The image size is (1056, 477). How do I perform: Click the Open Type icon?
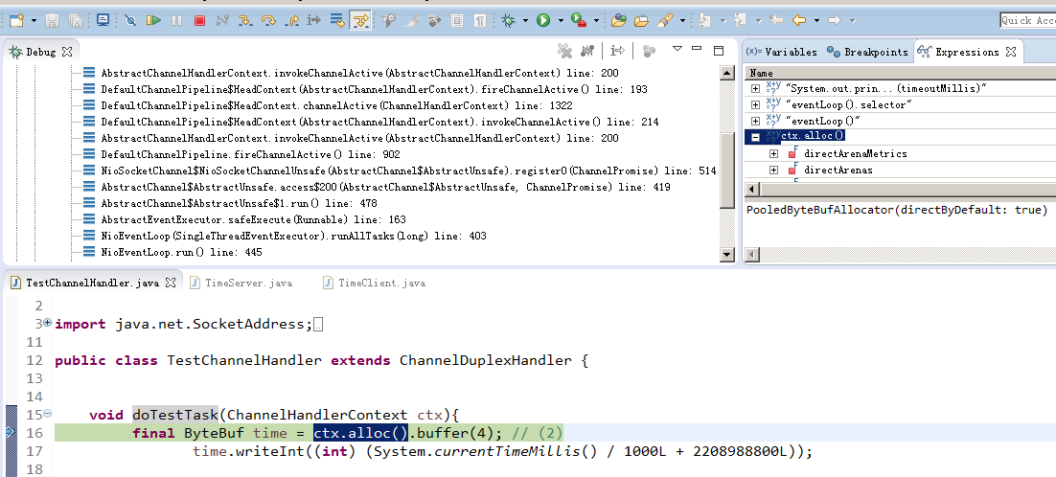pos(619,21)
